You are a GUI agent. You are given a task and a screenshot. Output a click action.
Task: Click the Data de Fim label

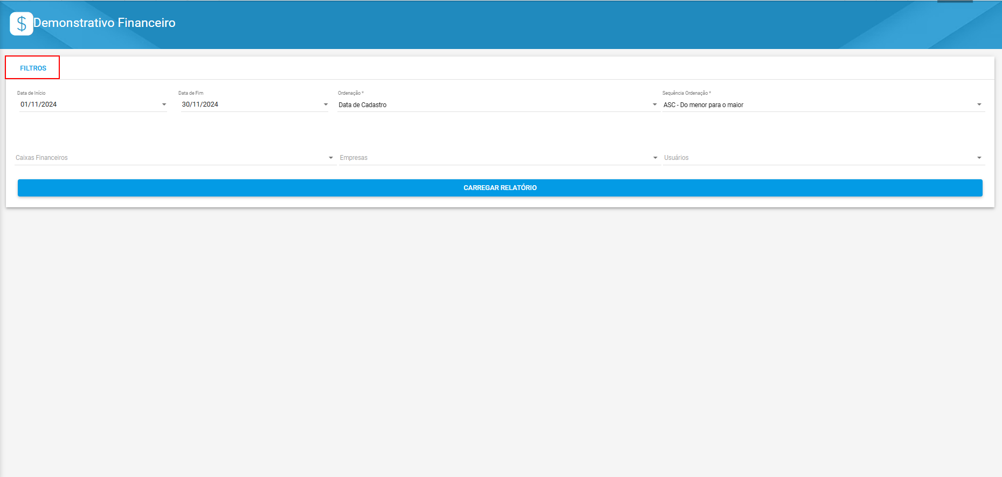(191, 93)
